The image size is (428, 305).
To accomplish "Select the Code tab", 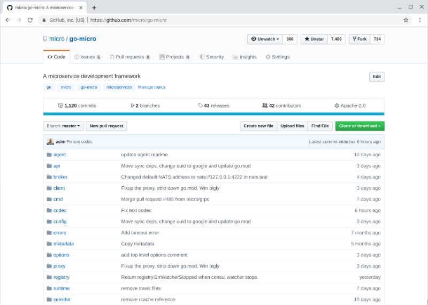I will pyautogui.click(x=56, y=57).
